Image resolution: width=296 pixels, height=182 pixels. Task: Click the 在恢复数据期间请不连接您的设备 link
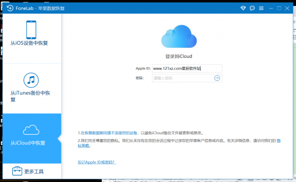point(109,133)
